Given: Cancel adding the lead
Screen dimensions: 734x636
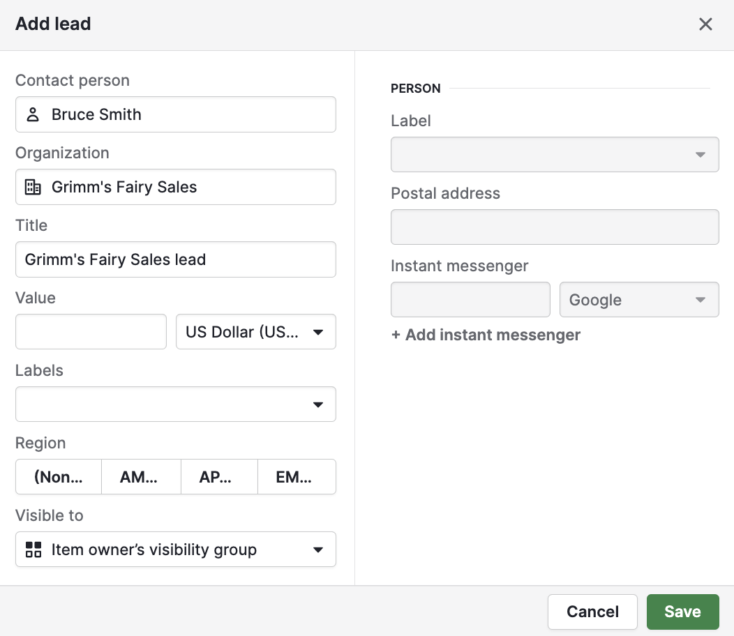Looking at the screenshot, I should pos(592,612).
